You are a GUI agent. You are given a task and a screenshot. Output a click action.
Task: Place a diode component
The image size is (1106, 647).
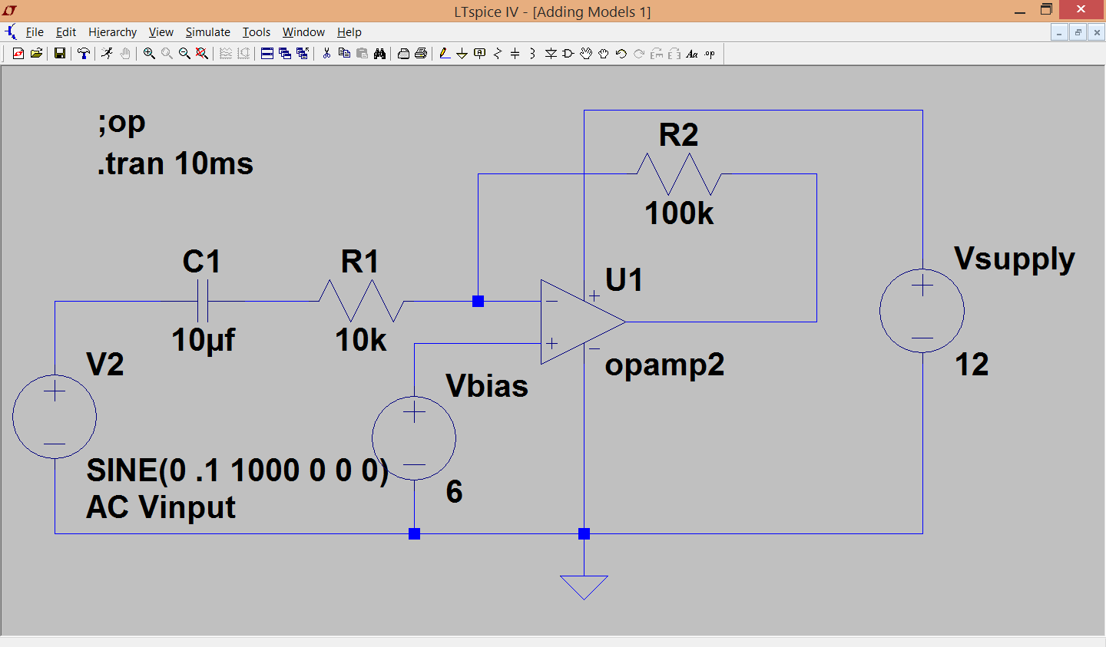tap(551, 53)
